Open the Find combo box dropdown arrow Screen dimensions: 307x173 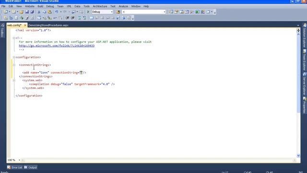(164, 12)
